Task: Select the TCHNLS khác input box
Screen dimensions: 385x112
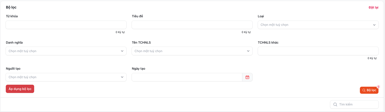Action: point(318,51)
